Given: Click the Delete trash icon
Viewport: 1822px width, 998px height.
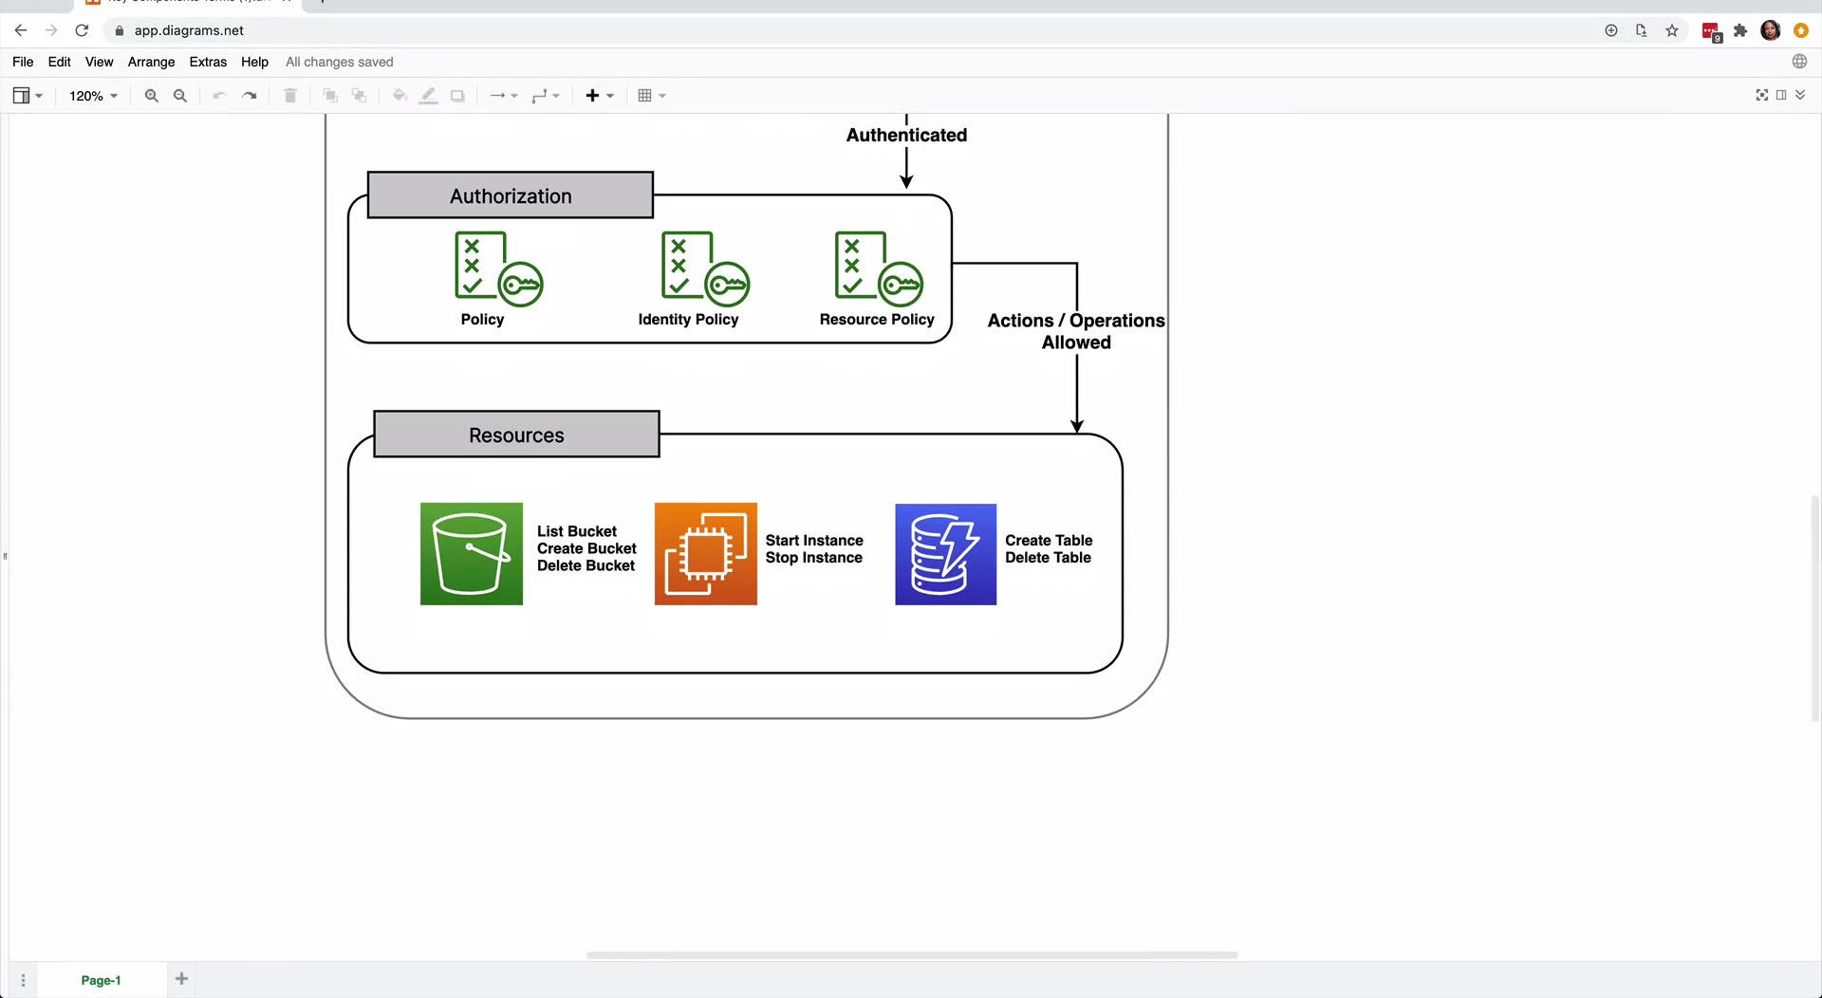Looking at the screenshot, I should (290, 96).
